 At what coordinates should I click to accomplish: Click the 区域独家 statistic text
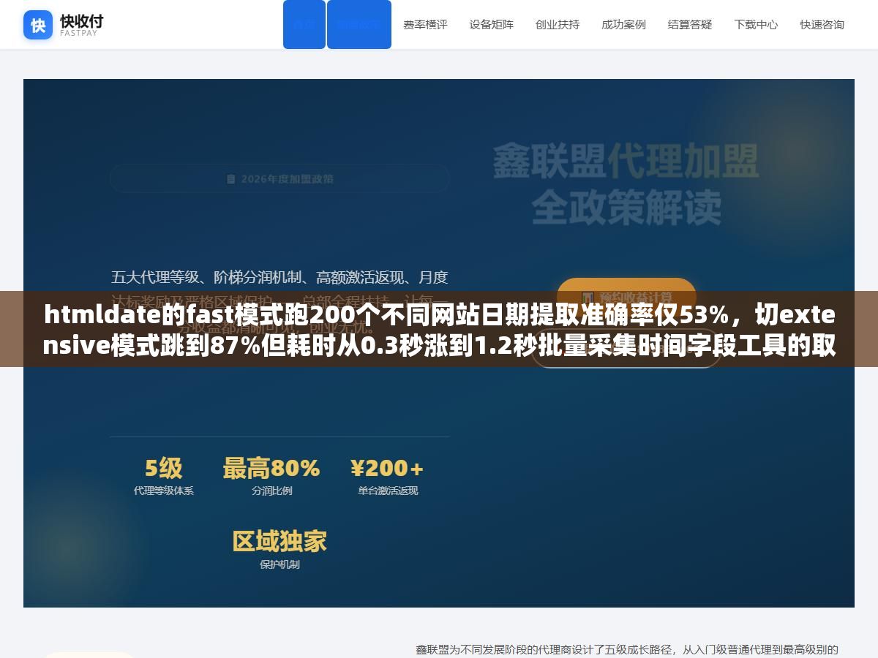(279, 542)
